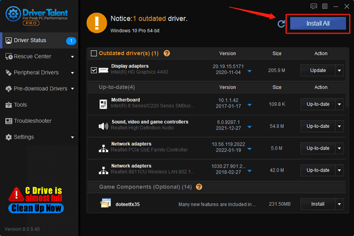Click Realtek PCIe GbE Up-to-date button
This screenshot has width=354, height=236.
pyautogui.click(x=317, y=148)
